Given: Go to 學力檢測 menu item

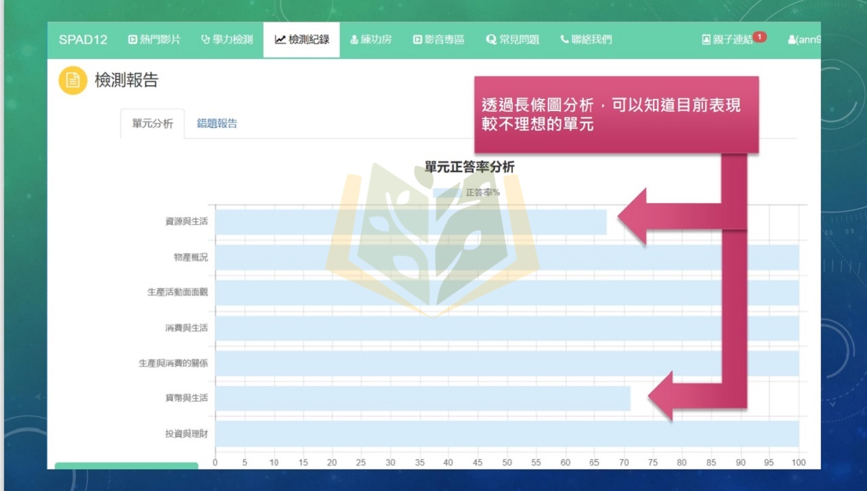Looking at the screenshot, I should tap(227, 40).
